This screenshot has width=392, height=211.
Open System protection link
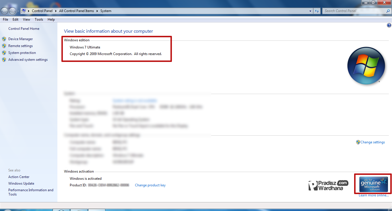coord(22,53)
